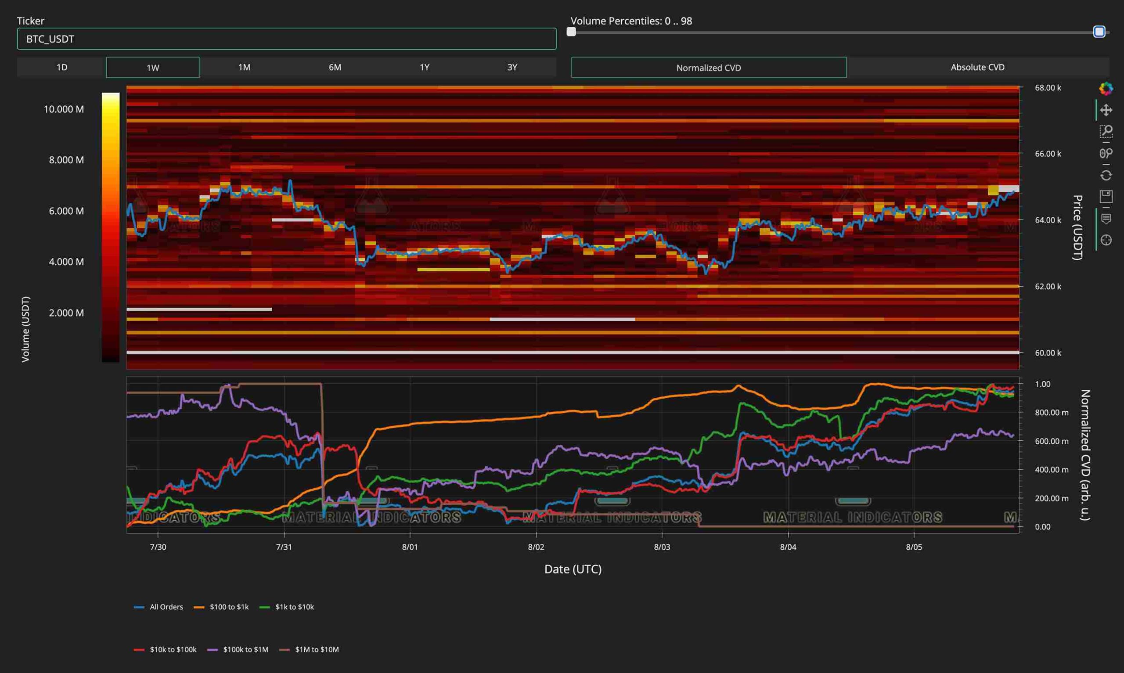Activate the Box Zoom tool

click(1106, 132)
